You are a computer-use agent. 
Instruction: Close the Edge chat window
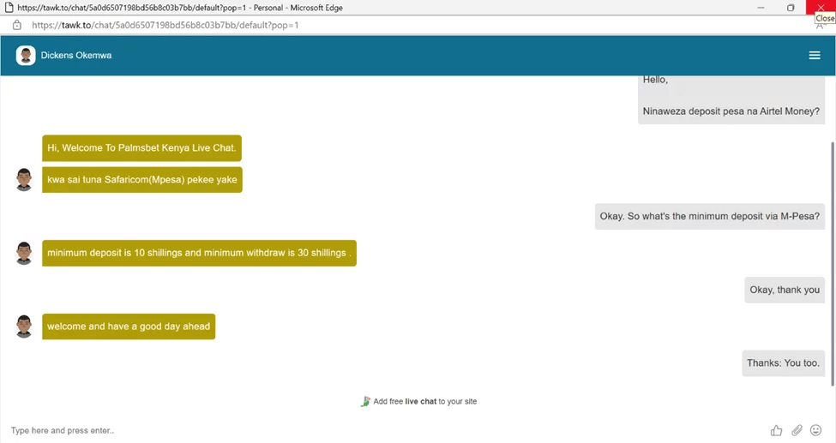(821, 7)
